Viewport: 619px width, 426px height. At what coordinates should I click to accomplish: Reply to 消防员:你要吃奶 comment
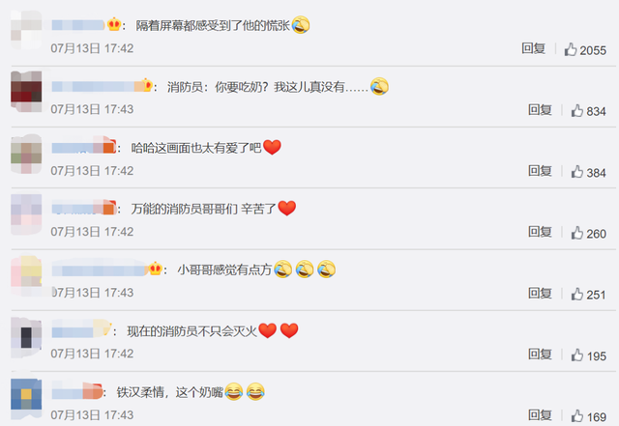(540, 110)
